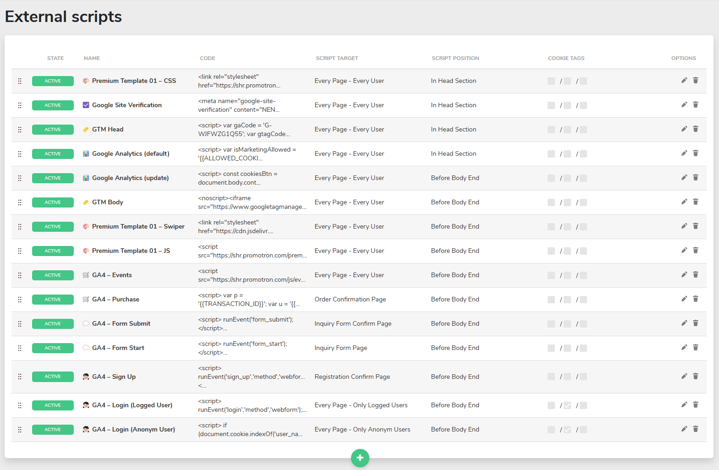Open GA4 – Login (Logged User) name
This screenshot has width=719, height=470.
132,405
